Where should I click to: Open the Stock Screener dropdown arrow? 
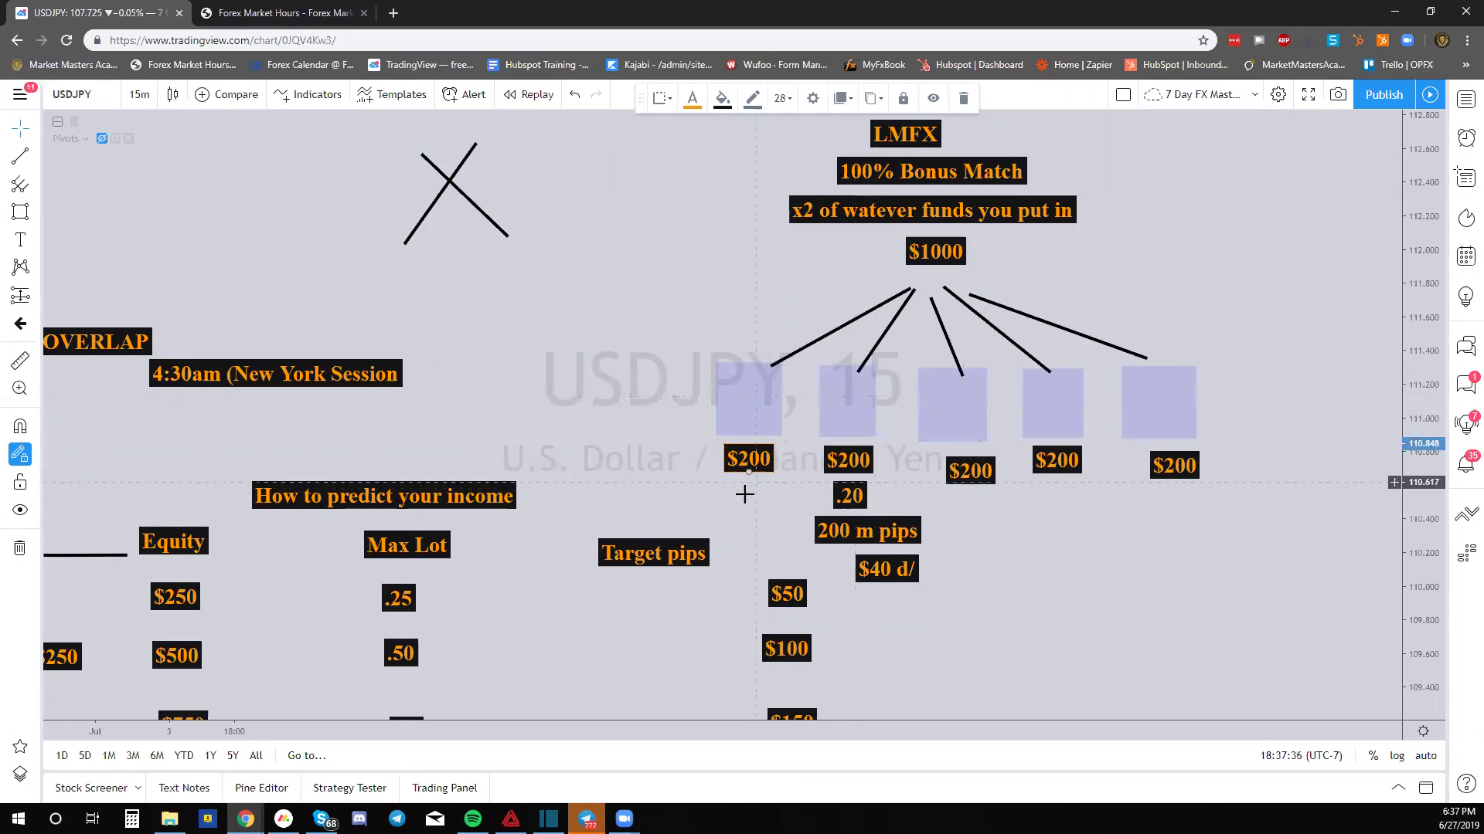click(x=138, y=788)
